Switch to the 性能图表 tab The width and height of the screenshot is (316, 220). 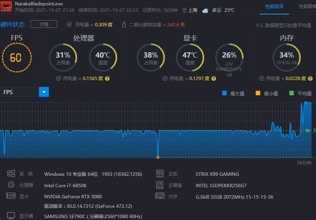click(307, 6)
